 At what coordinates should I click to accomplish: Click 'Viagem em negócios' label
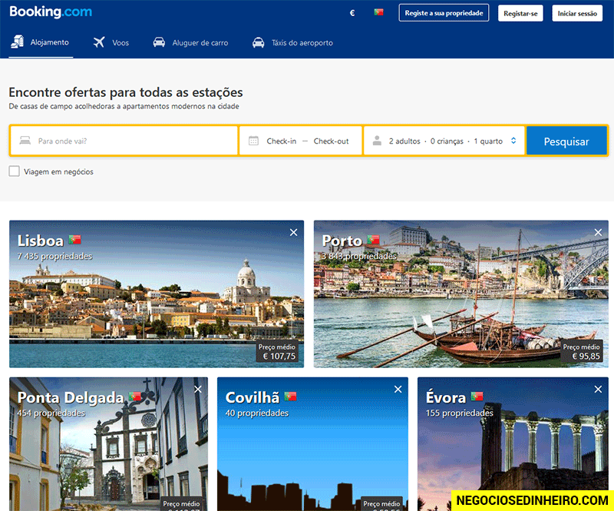[x=58, y=172]
